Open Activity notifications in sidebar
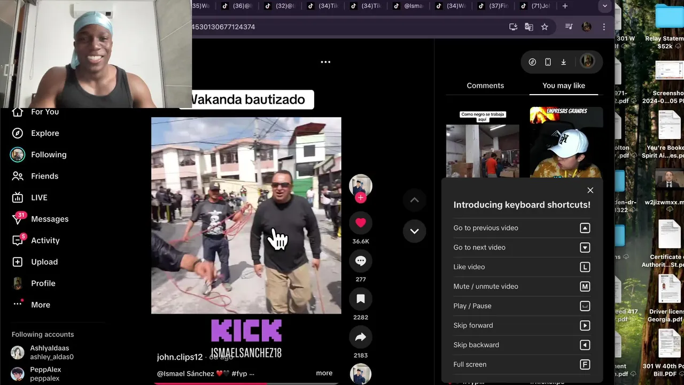Viewport: 684px width, 385px height. (x=36, y=240)
